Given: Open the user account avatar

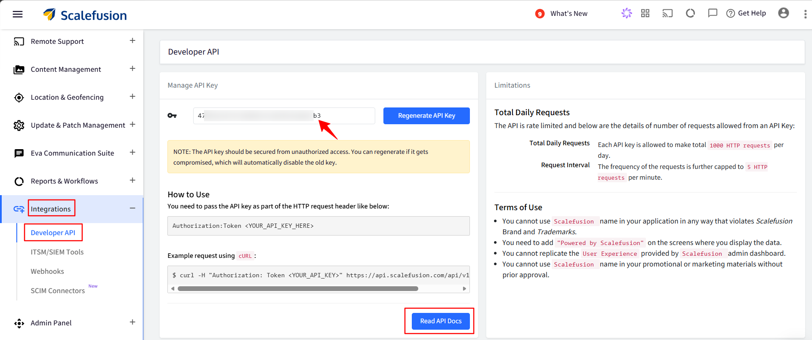Looking at the screenshot, I should pos(784,13).
